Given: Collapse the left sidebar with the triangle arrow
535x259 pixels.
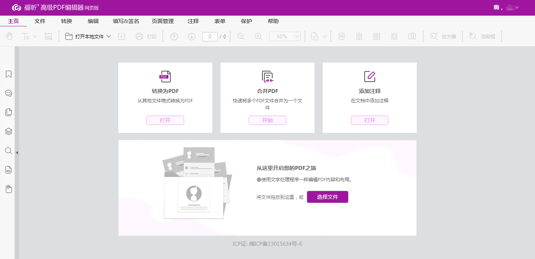Looking at the screenshot, I should coord(17,152).
